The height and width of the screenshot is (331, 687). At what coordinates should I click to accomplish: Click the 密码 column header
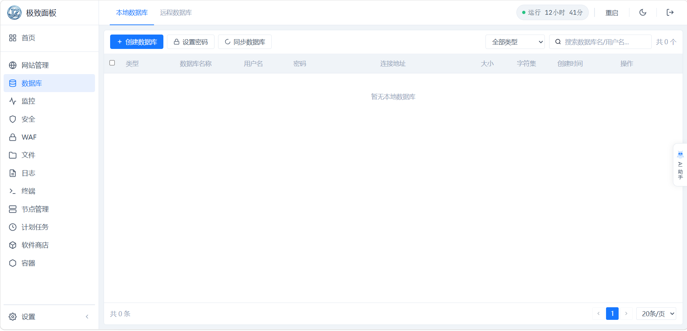pos(300,64)
